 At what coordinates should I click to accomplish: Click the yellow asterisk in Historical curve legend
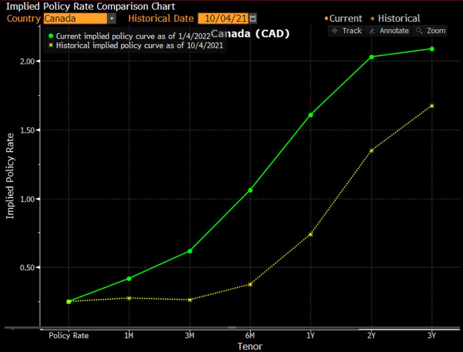pyautogui.click(x=51, y=45)
